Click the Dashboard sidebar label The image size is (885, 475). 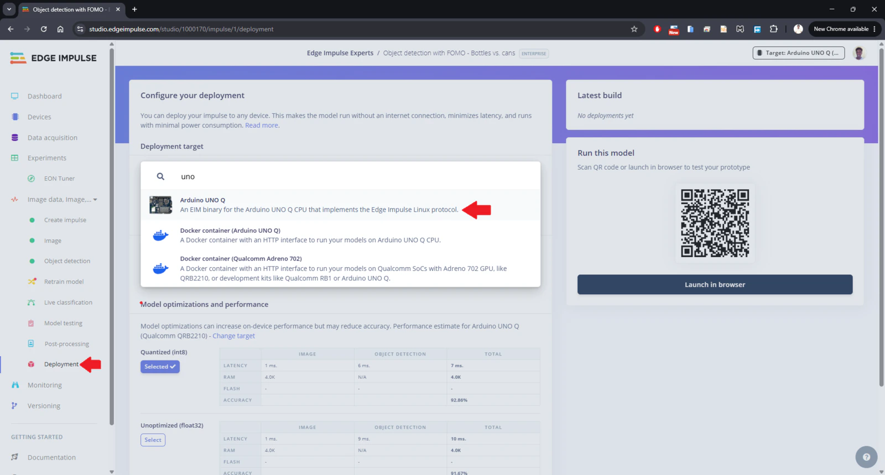pyautogui.click(x=45, y=96)
